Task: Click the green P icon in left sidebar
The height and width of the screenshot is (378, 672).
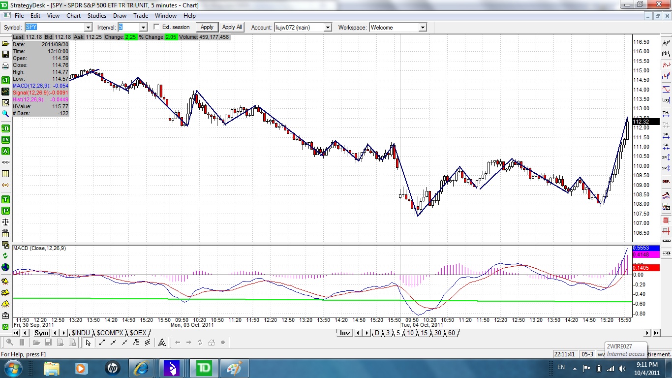Action: pyautogui.click(x=5, y=211)
